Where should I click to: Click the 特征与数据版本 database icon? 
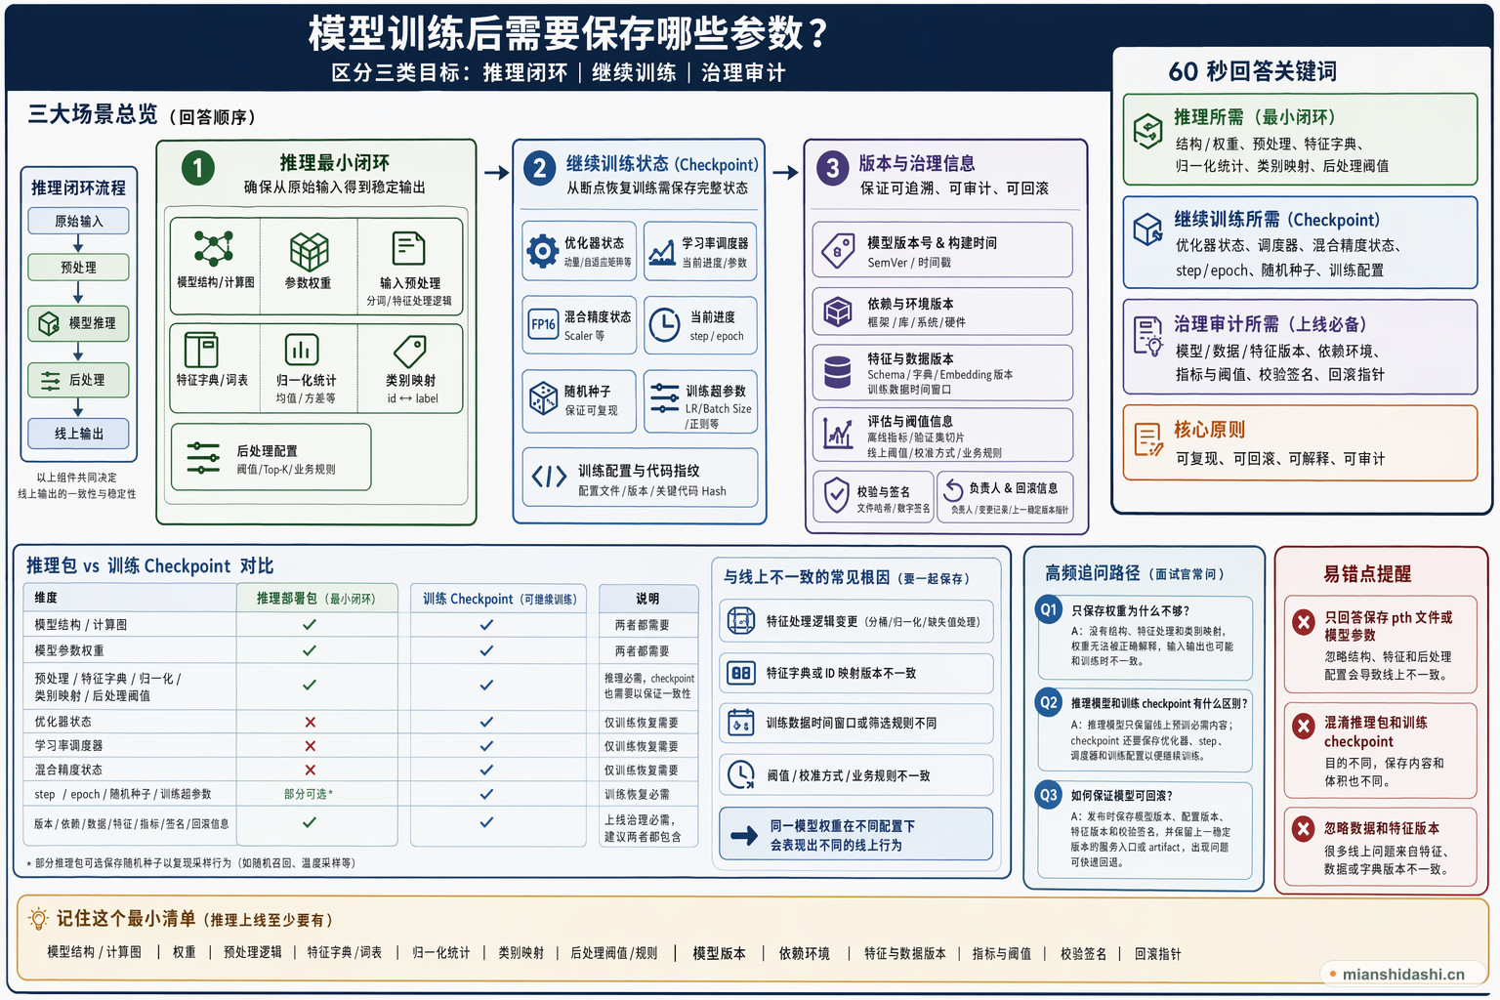coord(838,372)
